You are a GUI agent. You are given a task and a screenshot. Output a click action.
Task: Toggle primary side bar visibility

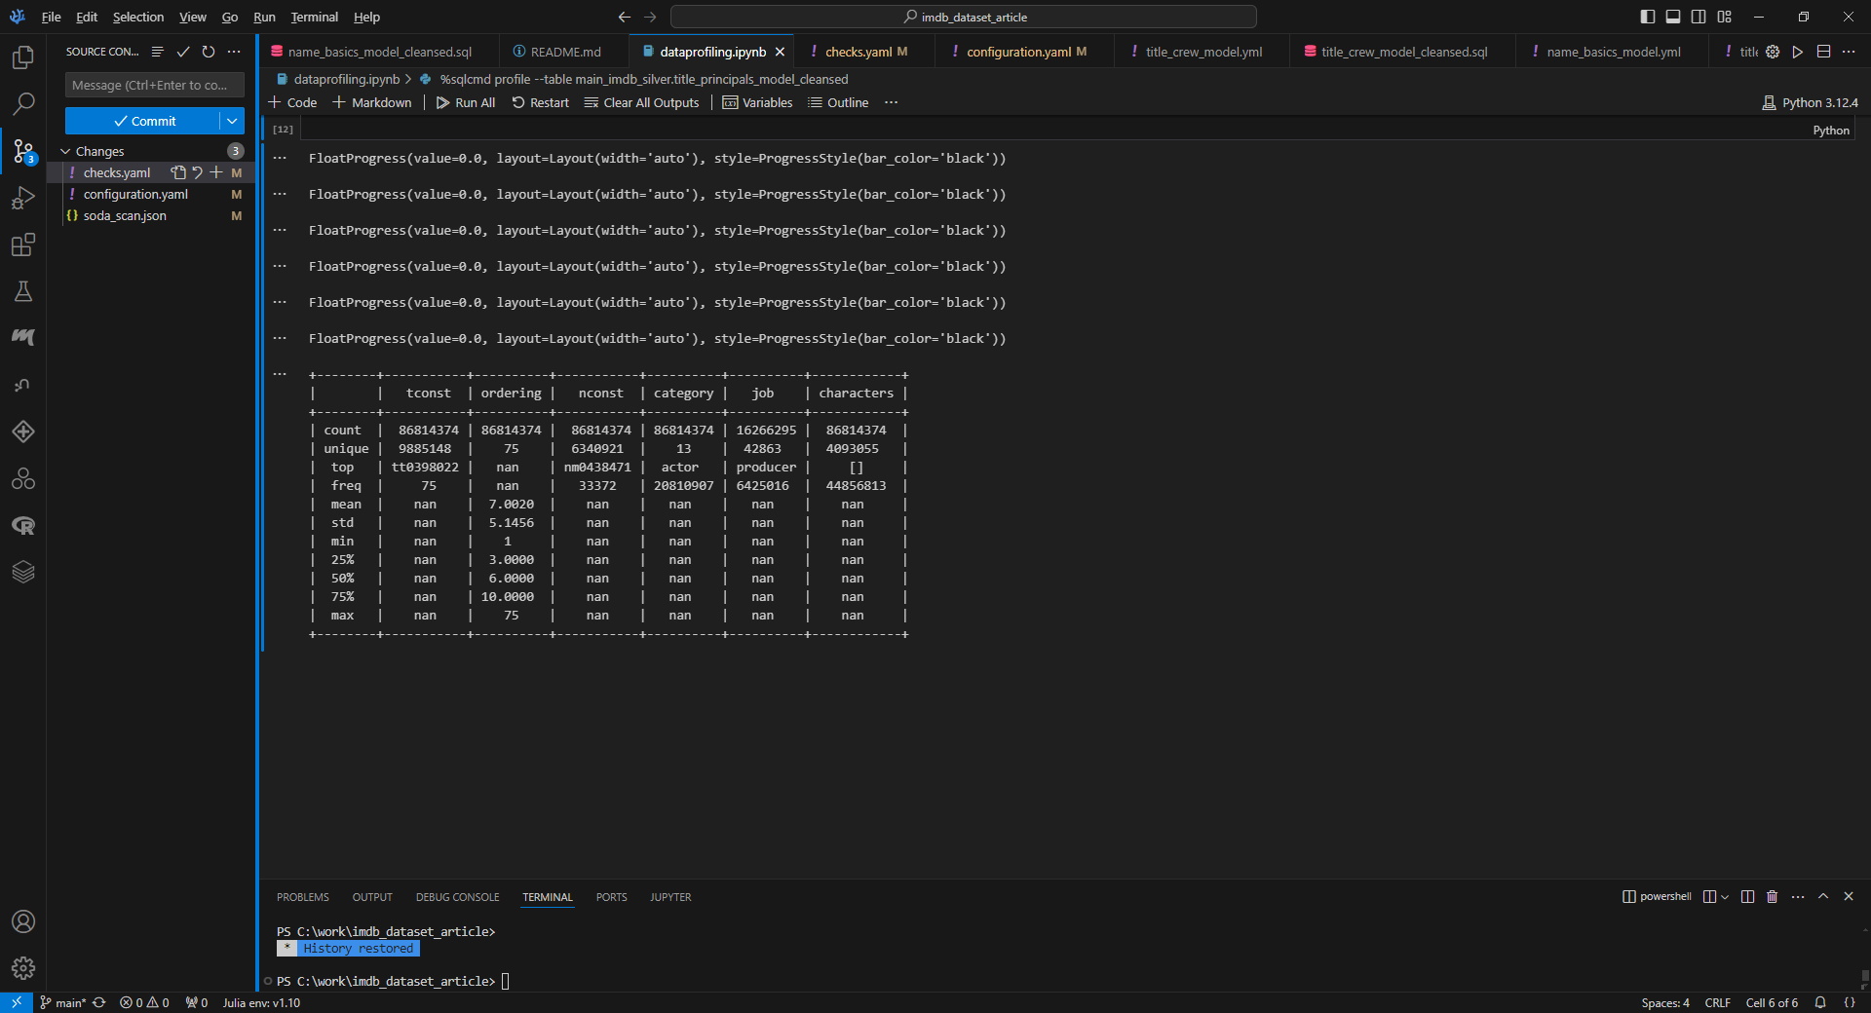pos(1648,17)
